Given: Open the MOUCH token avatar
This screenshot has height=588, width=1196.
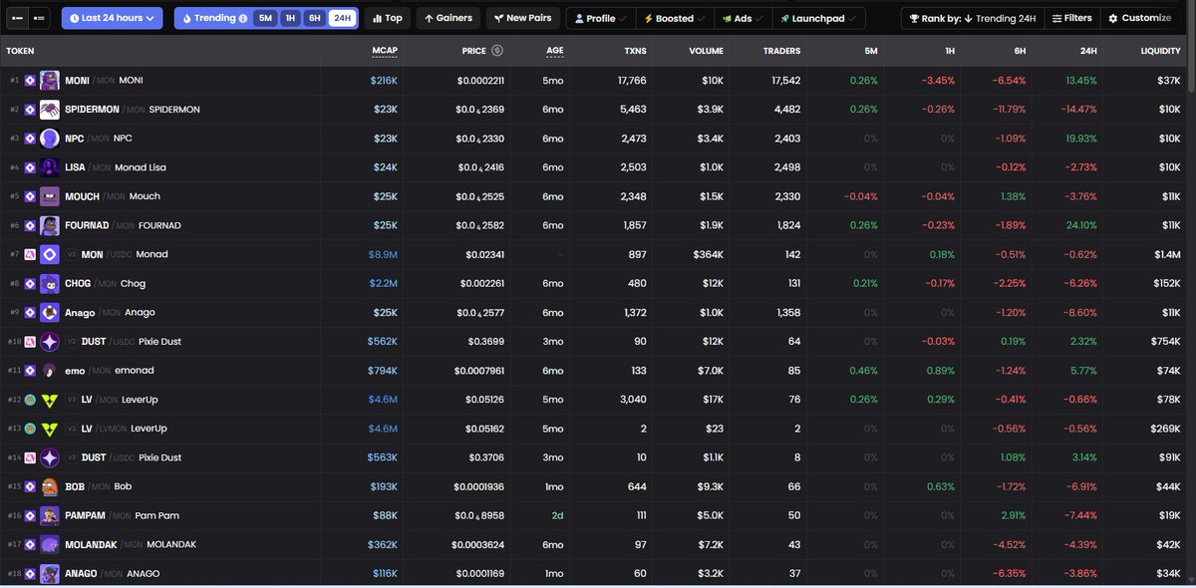Looking at the screenshot, I should tap(50, 196).
